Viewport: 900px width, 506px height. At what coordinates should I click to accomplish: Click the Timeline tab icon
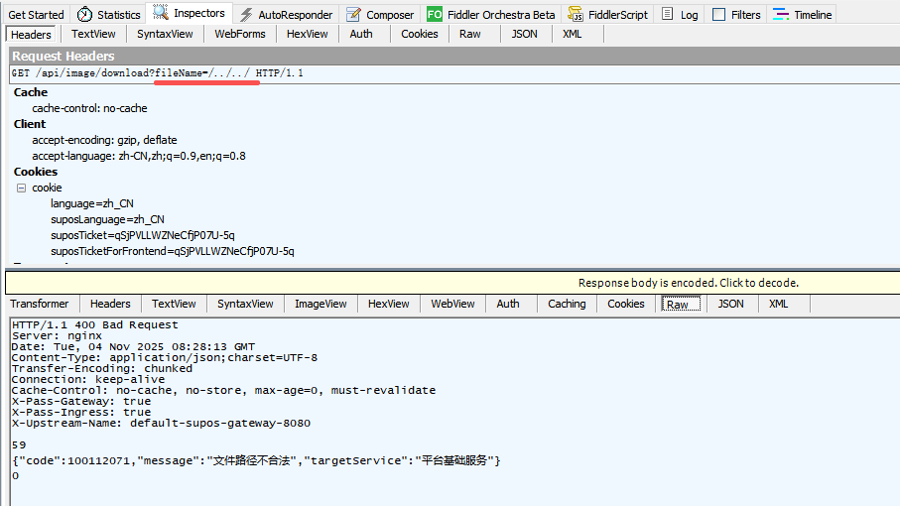coord(781,15)
